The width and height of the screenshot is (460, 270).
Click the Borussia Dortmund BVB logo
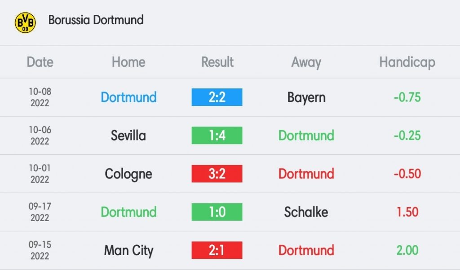[x=25, y=22]
